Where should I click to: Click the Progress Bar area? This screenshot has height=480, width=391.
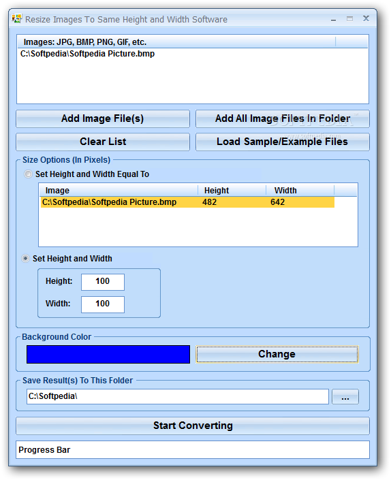point(193,449)
